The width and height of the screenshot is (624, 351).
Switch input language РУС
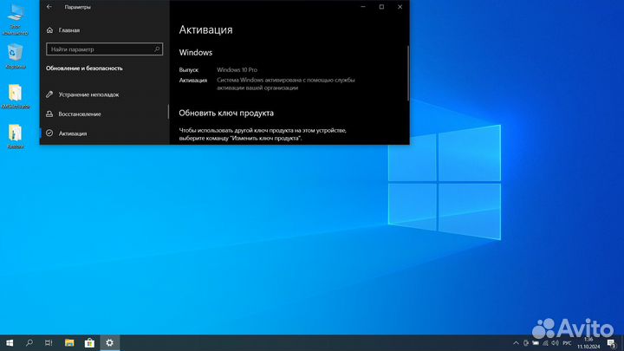[x=567, y=343]
